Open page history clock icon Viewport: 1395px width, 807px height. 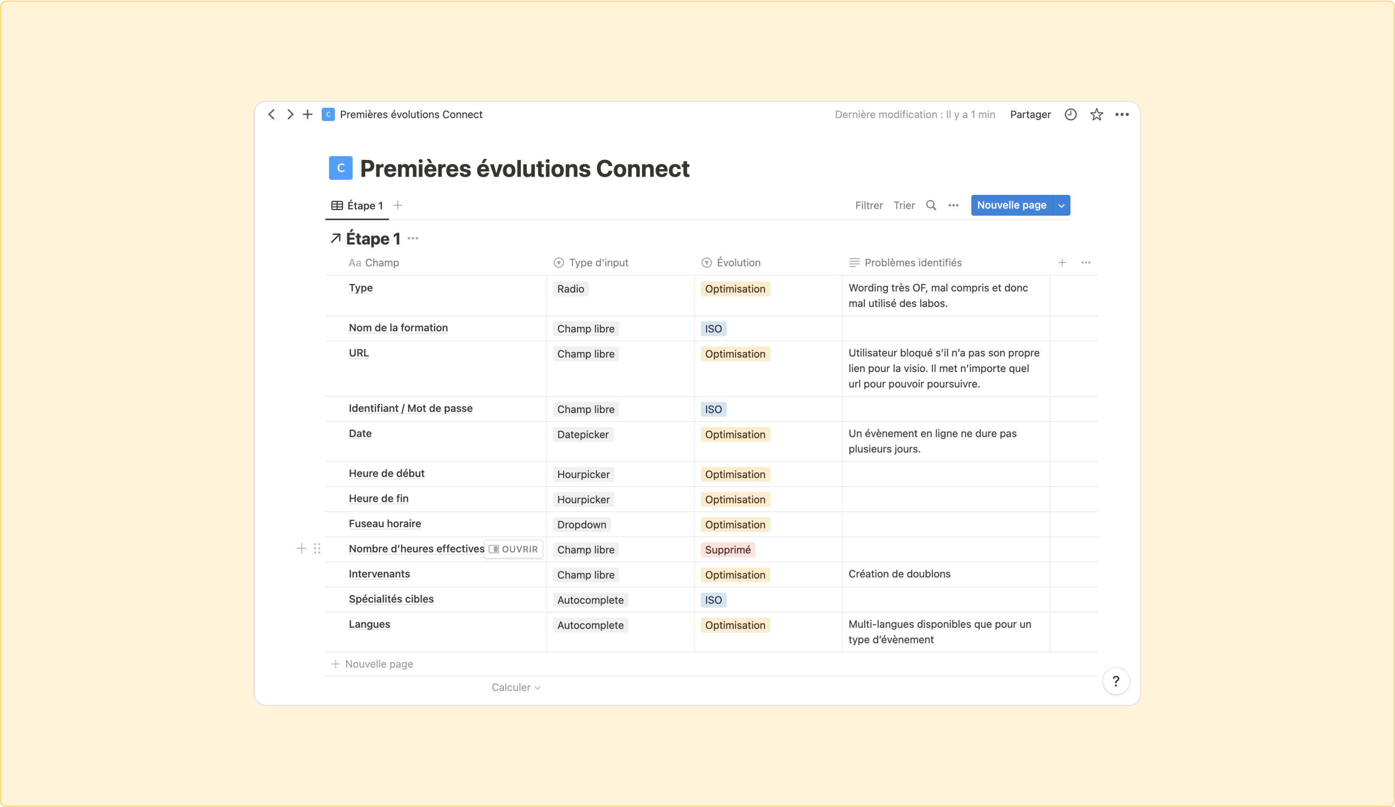[1071, 114]
